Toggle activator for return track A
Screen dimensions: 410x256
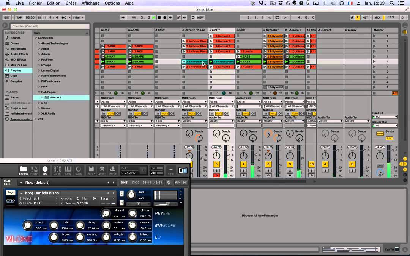[325, 164]
